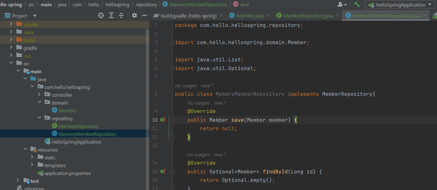Select MemoryMemberRepository in project tree

click(x=87, y=134)
